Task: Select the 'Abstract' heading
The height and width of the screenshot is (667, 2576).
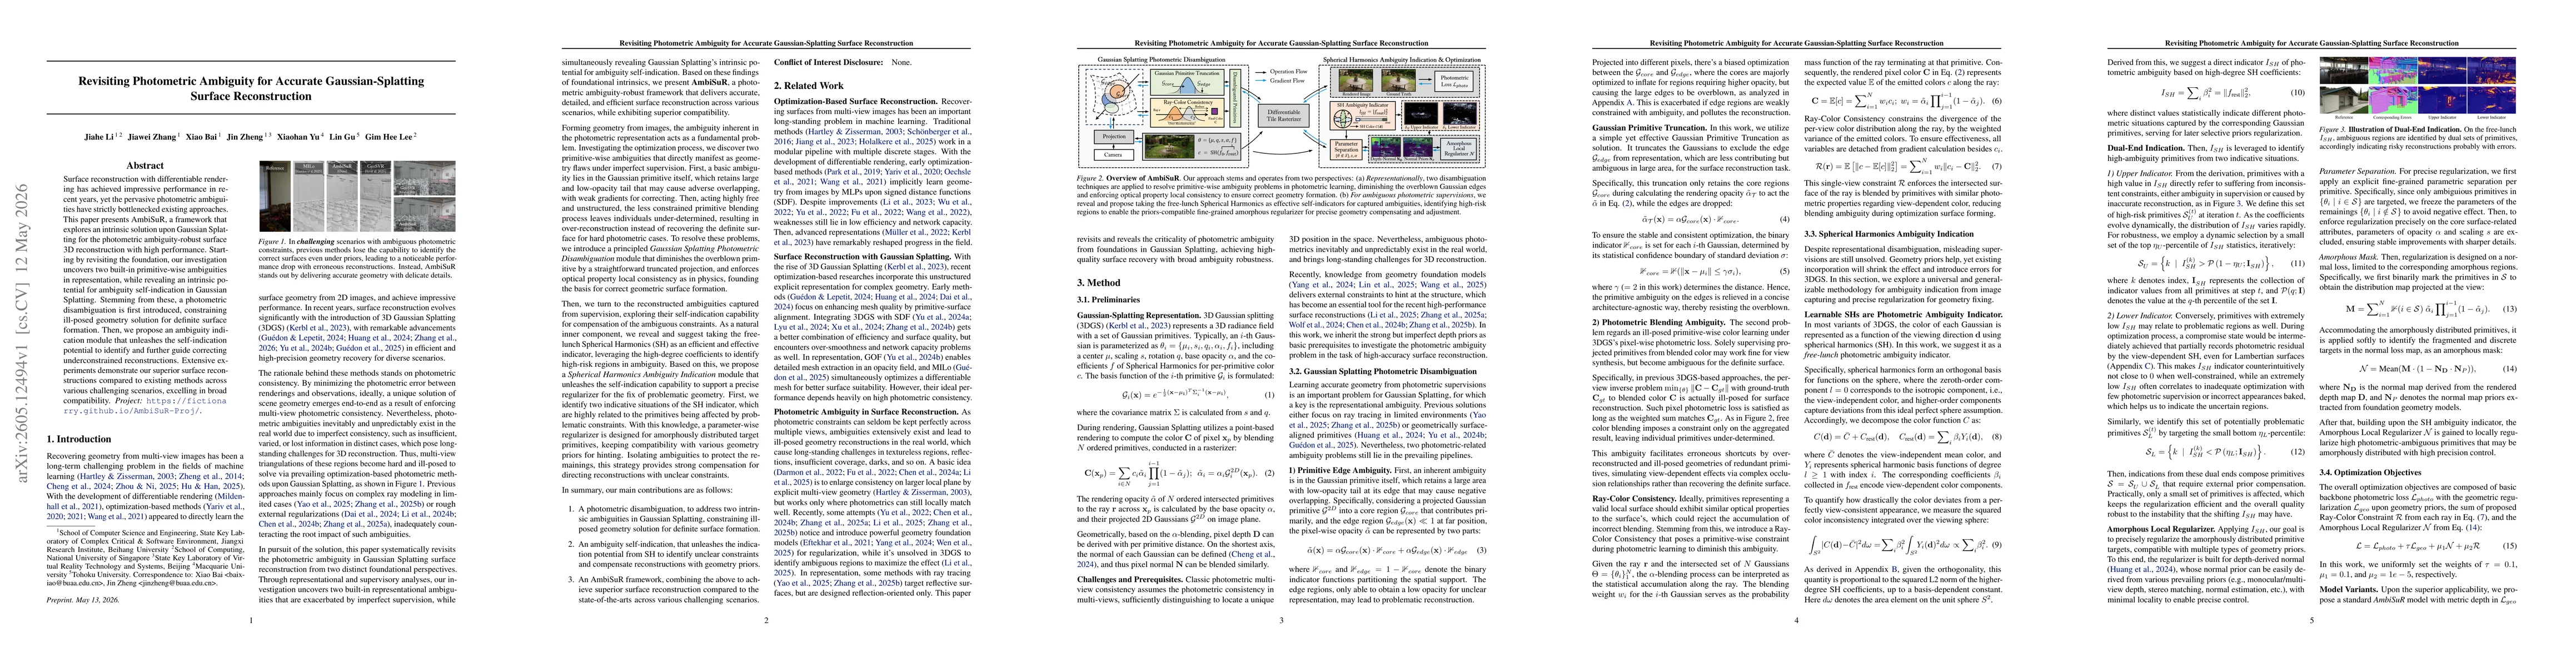Action: 146,166
